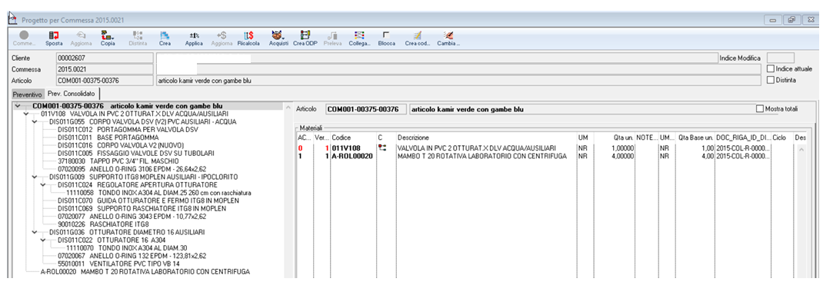Click the Commessa field 2015.0021
This screenshot has width=833, height=295.
pyautogui.click(x=104, y=69)
